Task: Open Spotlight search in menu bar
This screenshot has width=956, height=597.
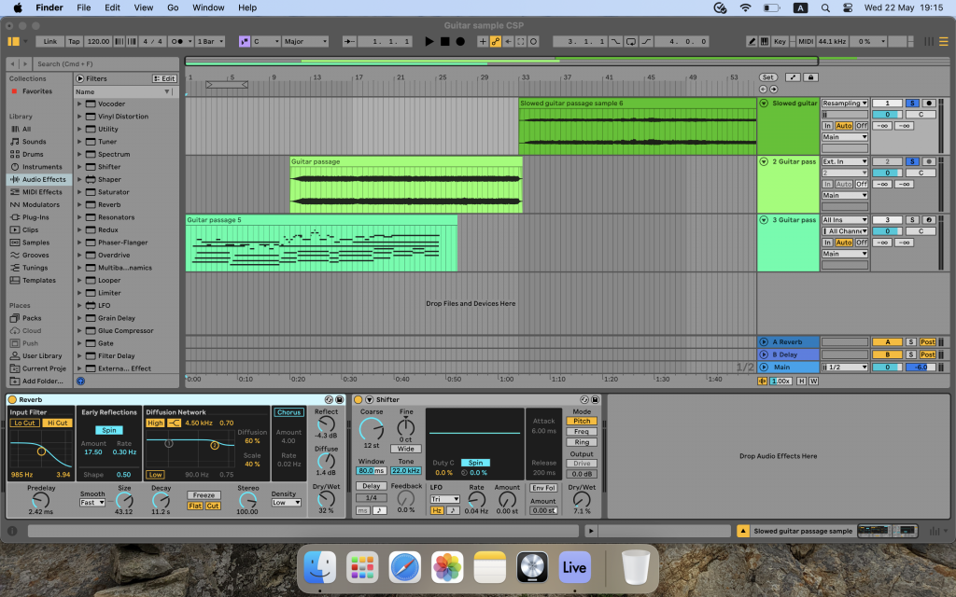Action: (825, 7)
